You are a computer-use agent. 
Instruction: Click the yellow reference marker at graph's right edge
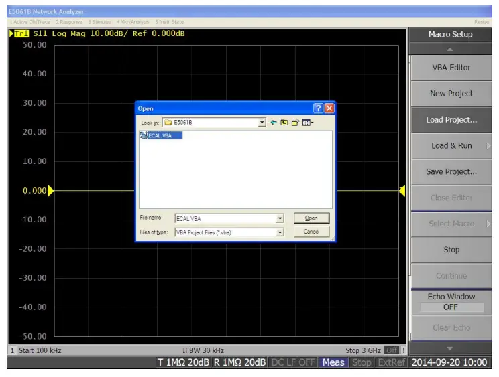(x=402, y=191)
